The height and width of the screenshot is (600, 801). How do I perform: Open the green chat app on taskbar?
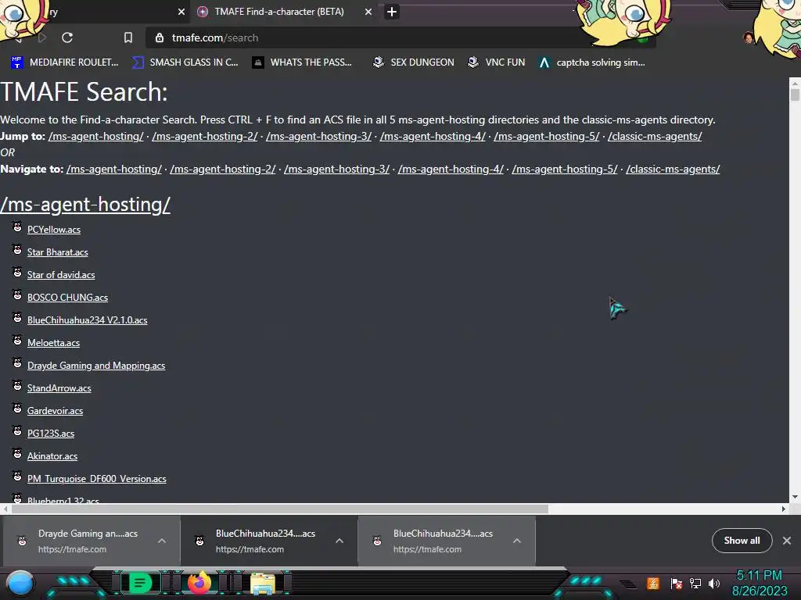pos(139,583)
